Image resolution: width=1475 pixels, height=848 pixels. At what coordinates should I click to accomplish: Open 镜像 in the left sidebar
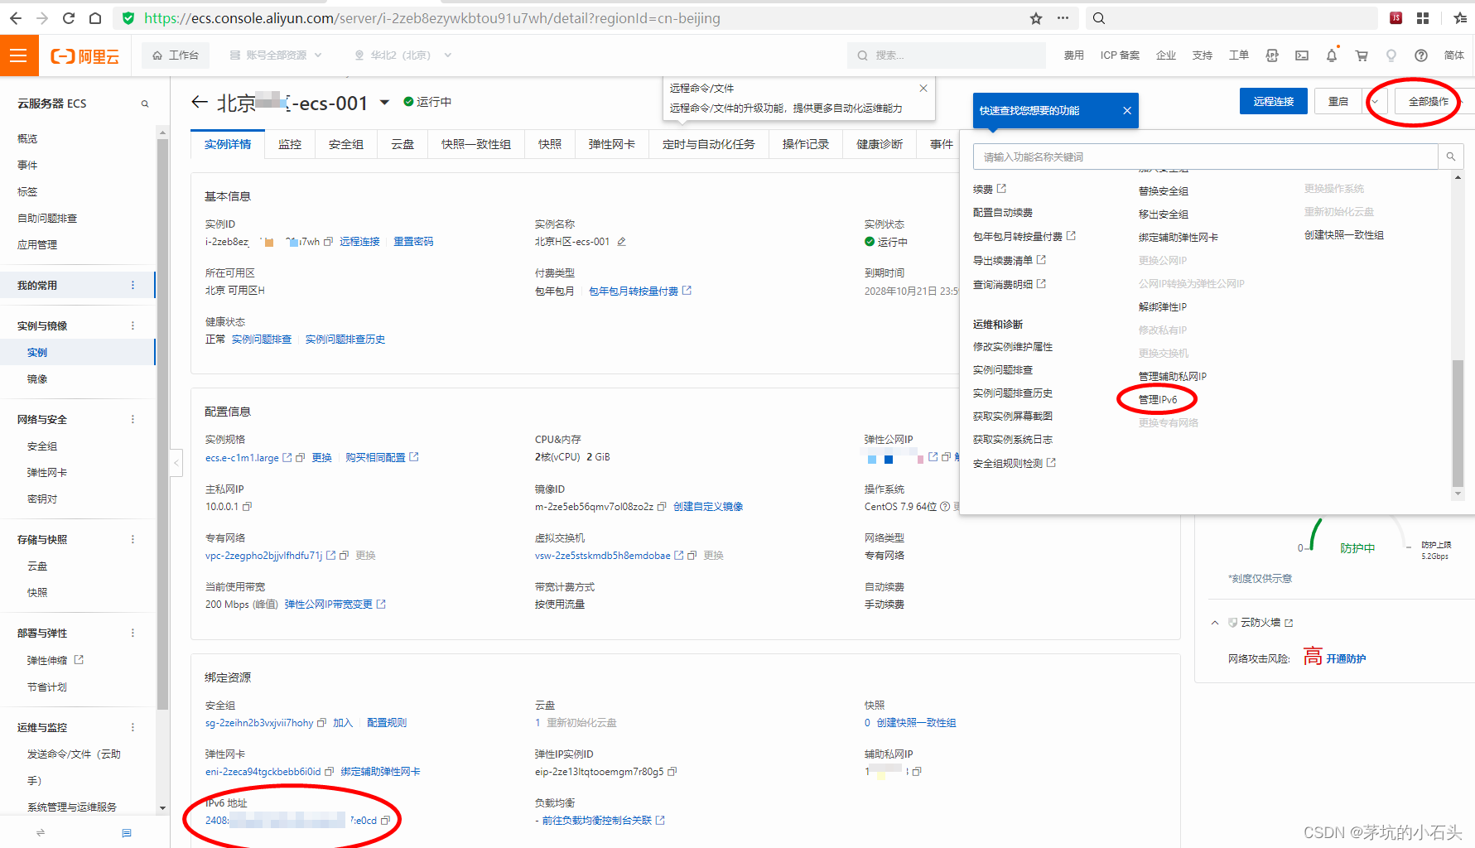(37, 379)
